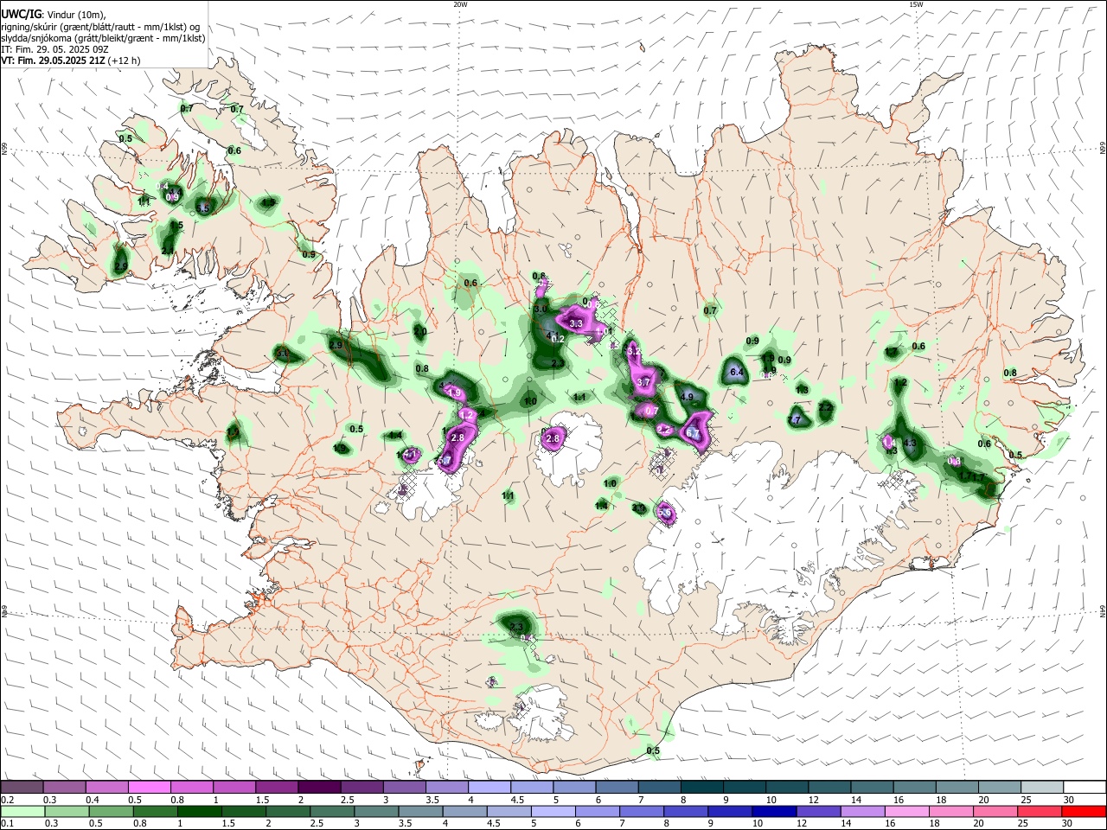Click the '4.3' value in eastern Iceland
This screenshot has height=830, width=1107.
(x=909, y=443)
